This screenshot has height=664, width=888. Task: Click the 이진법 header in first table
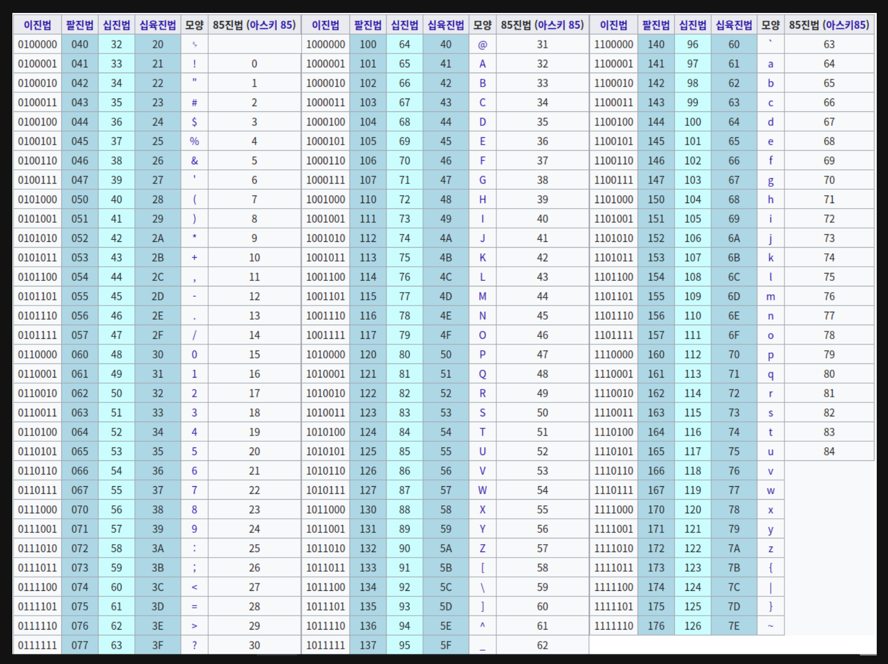pyautogui.click(x=37, y=25)
